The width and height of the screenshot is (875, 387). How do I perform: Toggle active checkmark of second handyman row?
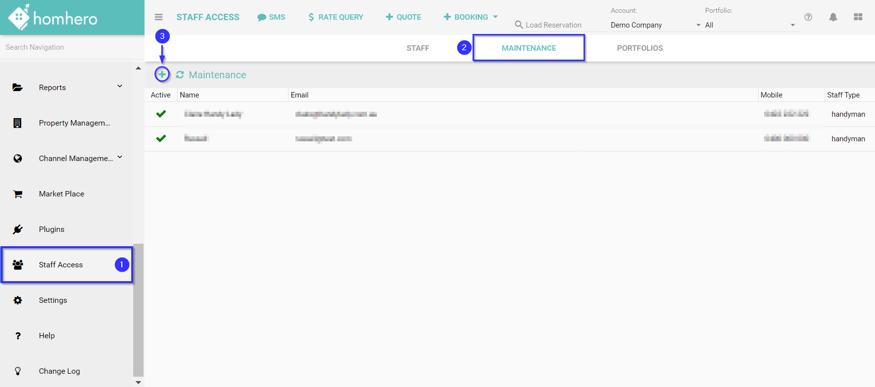point(161,138)
